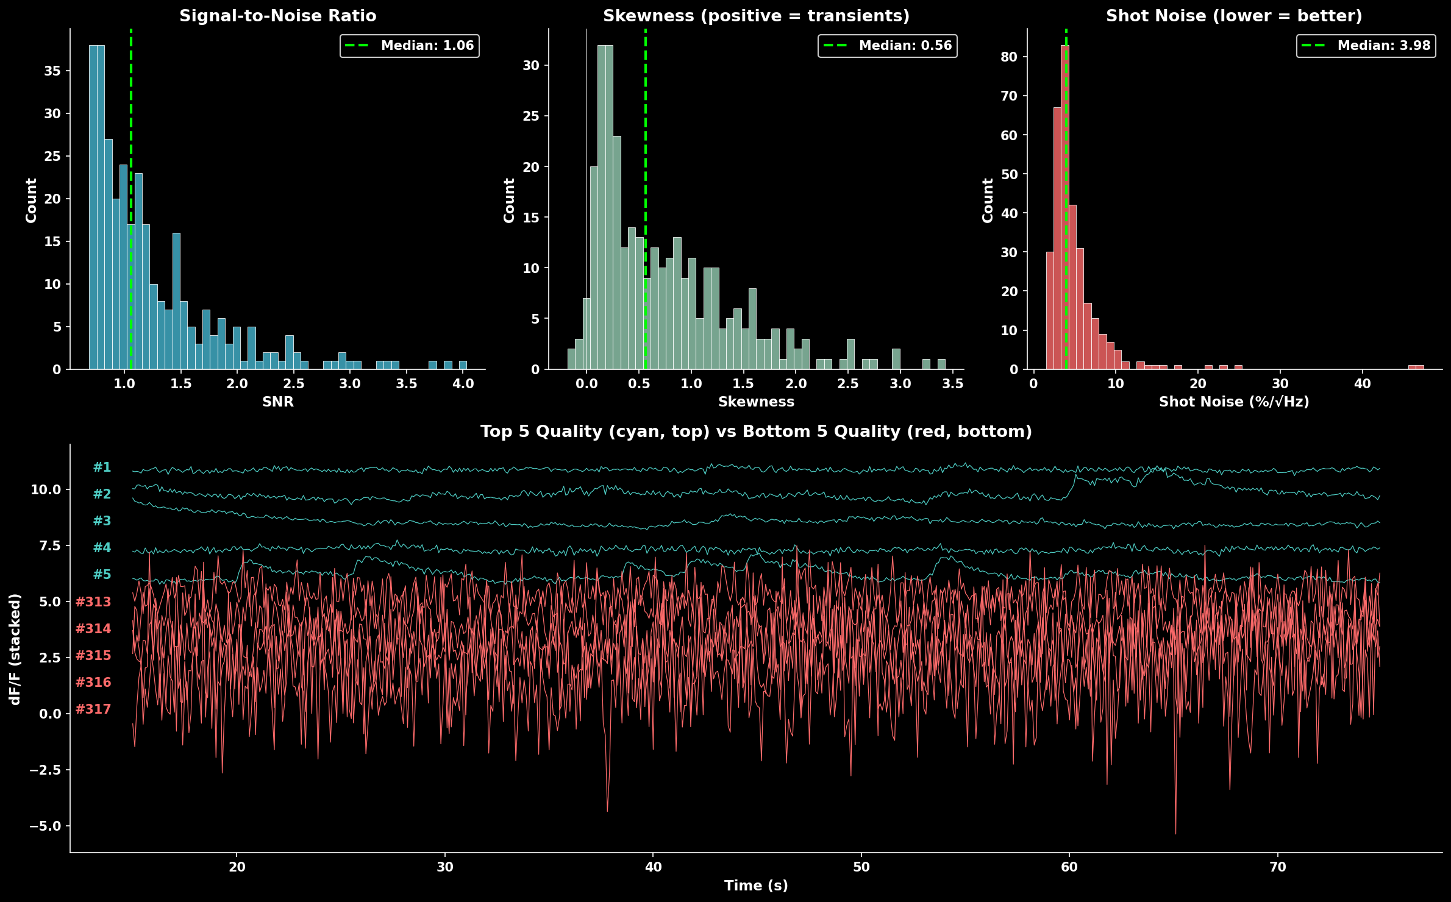Click the cyan trace label #1

click(x=102, y=467)
